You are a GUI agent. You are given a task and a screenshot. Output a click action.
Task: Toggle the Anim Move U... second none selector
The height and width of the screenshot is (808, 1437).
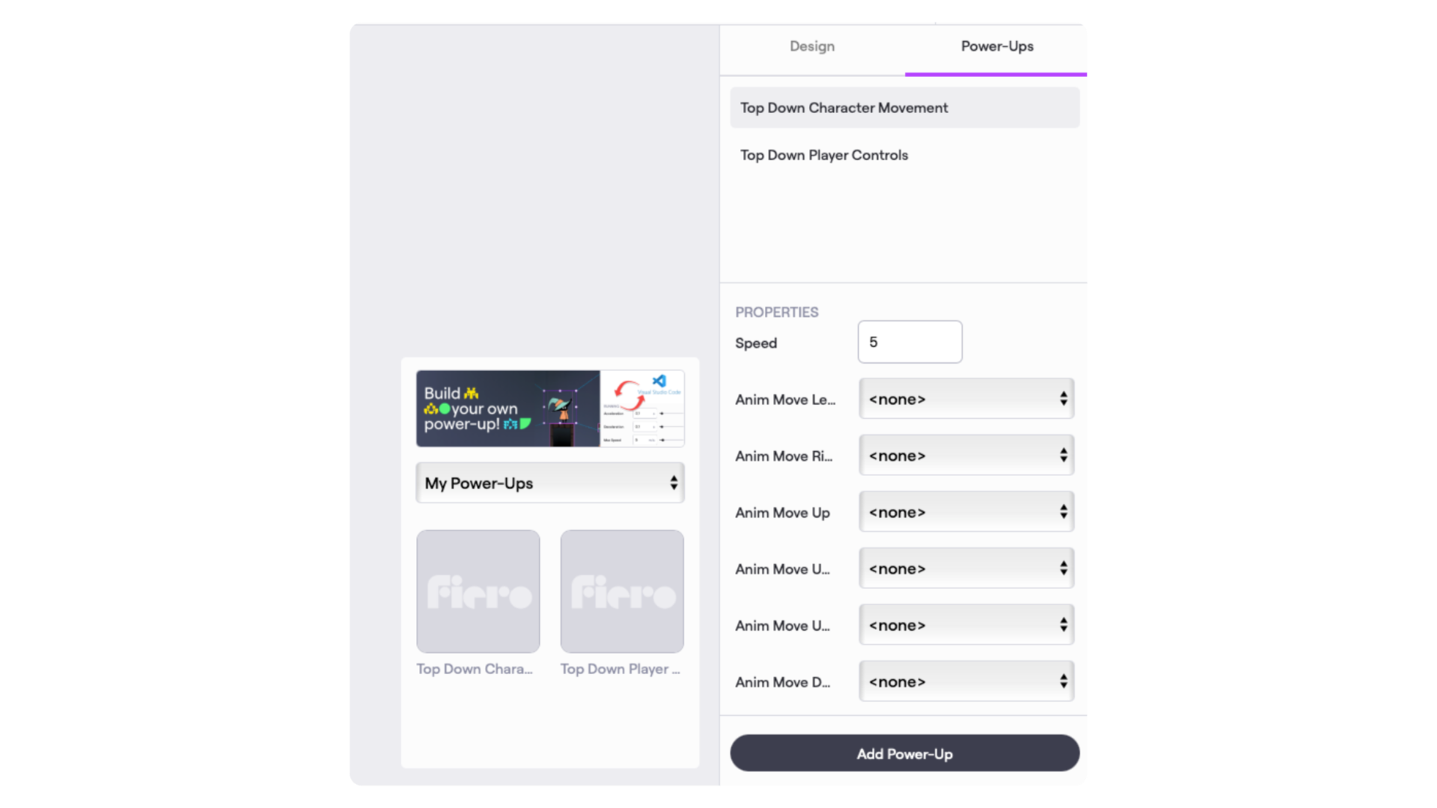pos(964,625)
